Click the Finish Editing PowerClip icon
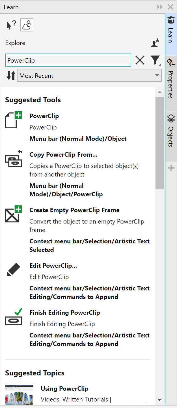Image resolution: width=177 pixels, height=408 pixels. click(x=14, y=317)
